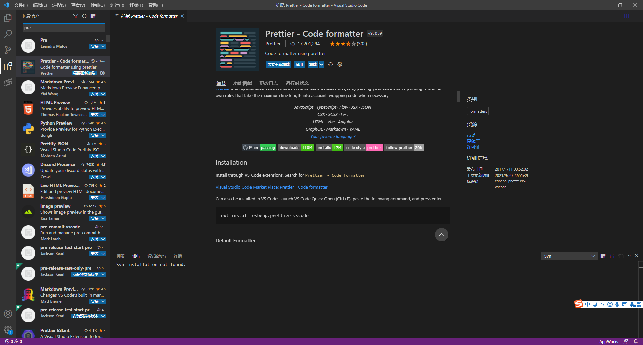Toggle output scroll lock
This screenshot has width=643, height=345.
(x=612, y=256)
